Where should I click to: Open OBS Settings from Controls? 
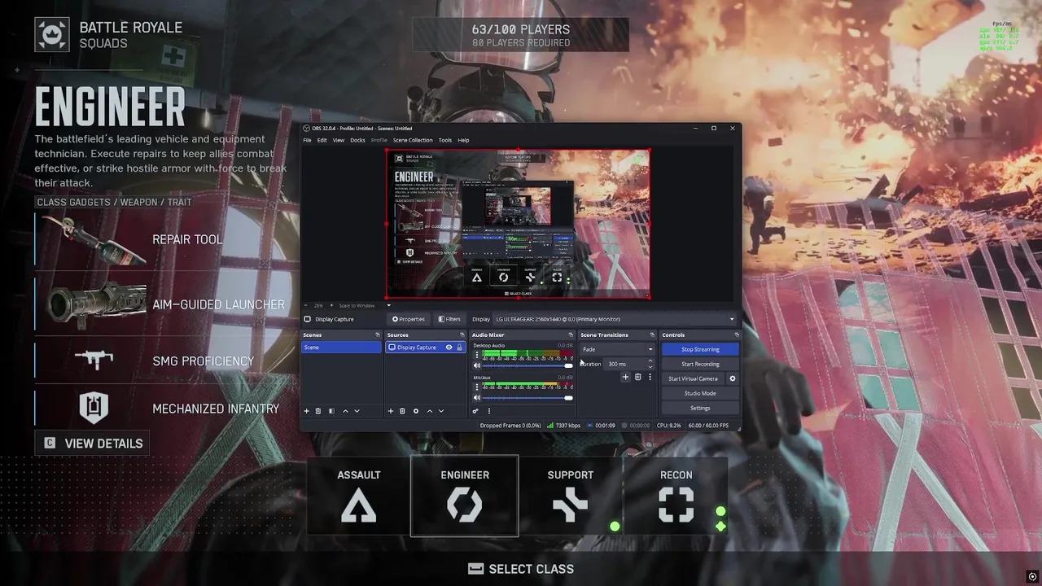click(700, 408)
